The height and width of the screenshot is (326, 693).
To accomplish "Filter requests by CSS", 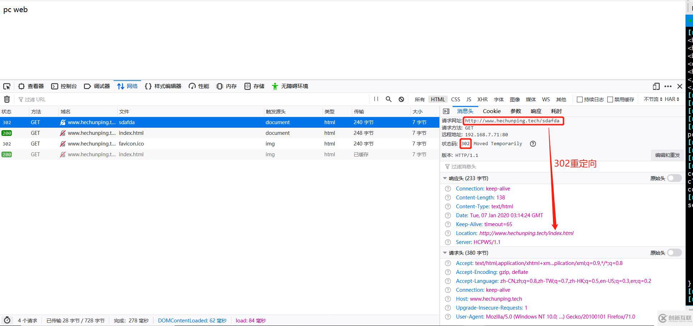I will pos(455,100).
